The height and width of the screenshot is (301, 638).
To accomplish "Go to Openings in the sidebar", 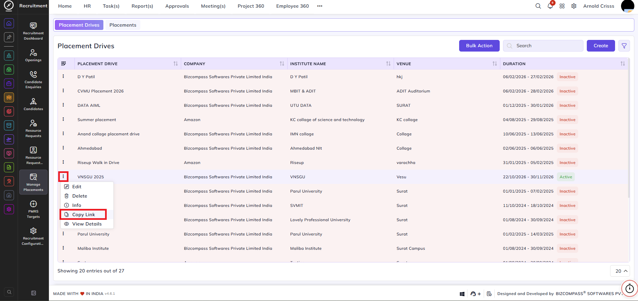I will click(33, 56).
